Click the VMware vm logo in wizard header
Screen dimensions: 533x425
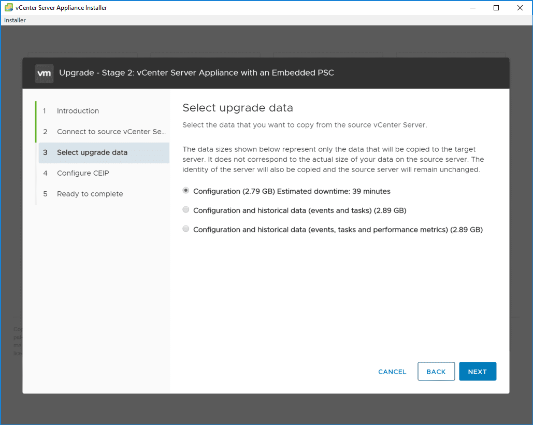point(44,73)
